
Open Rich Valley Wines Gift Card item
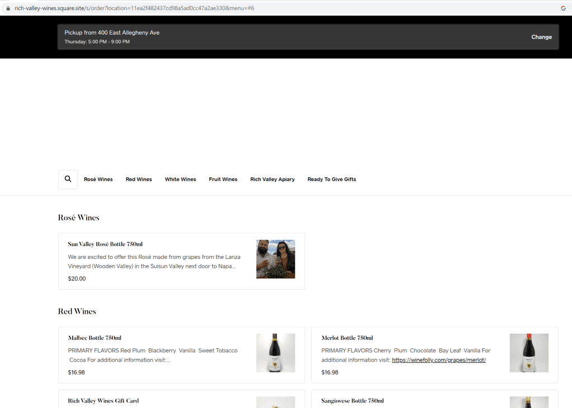pos(182,399)
